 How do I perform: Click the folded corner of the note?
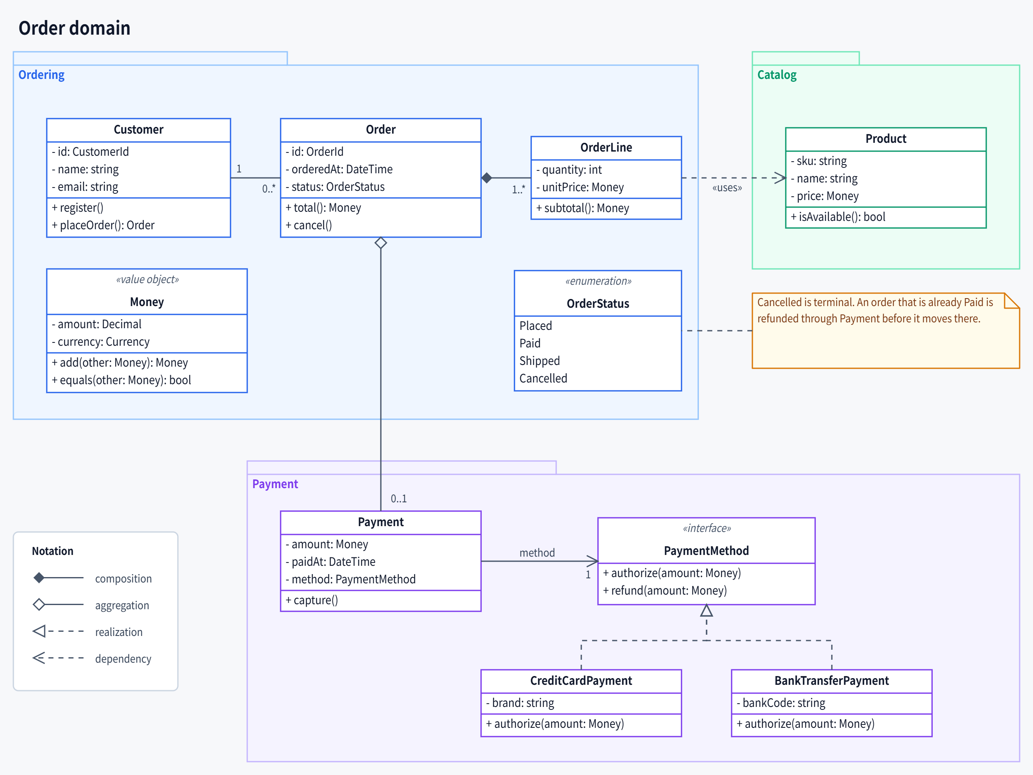pyautogui.click(x=1012, y=301)
